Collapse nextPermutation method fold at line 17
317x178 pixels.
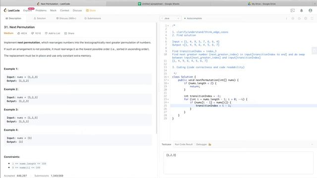pos(168,80)
